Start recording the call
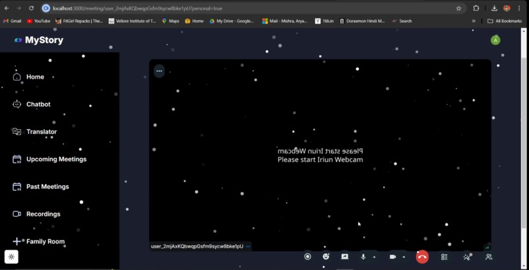 (308, 256)
